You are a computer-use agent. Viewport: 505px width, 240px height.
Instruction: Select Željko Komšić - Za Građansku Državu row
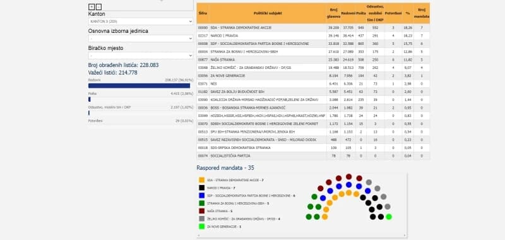313,68
